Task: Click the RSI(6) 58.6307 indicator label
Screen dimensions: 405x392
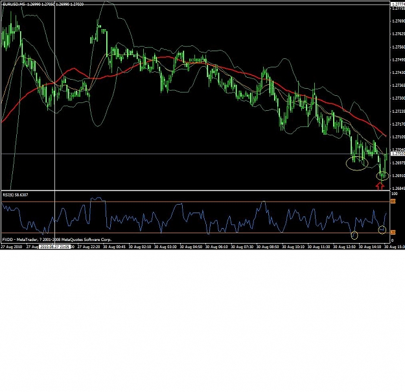Action: [x=16, y=195]
